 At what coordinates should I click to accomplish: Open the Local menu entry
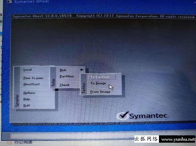[x=28, y=69]
